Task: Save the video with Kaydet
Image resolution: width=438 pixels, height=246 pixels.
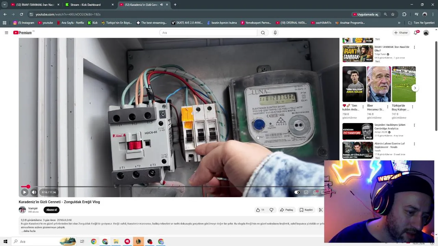Action: pyautogui.click(x=306, y=210)
